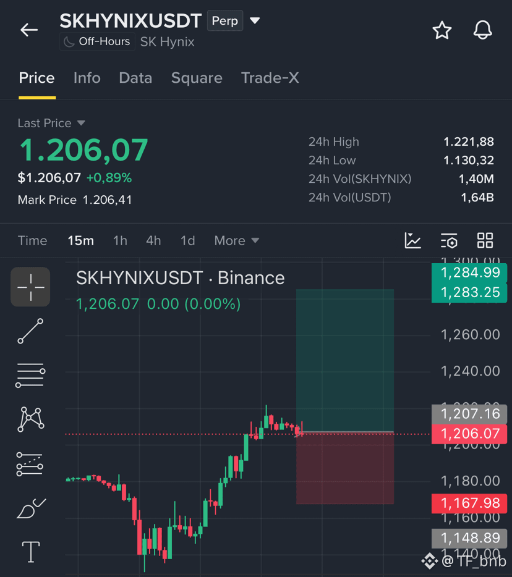
Task: Open the chart drawing tools icon
Action: 412,241
